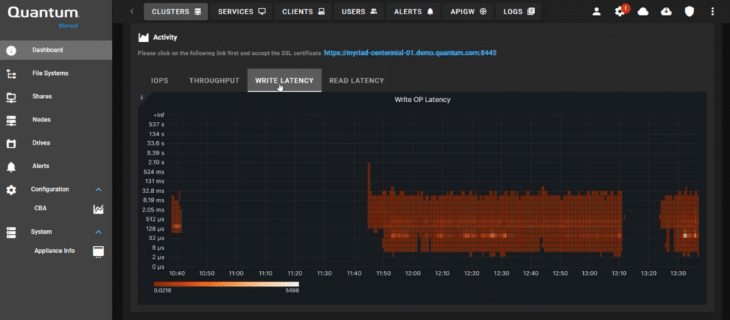This screenshot has width=730, height=320.
Task: Click the File Systems tree icon
Action: [x=11, y=74]
